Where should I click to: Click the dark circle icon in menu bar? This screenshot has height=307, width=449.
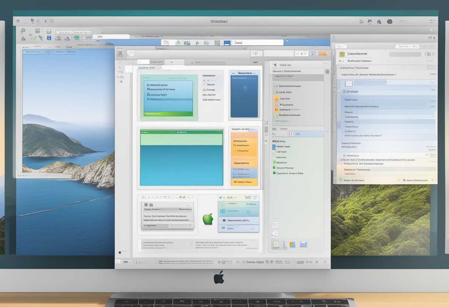[389, 22]
